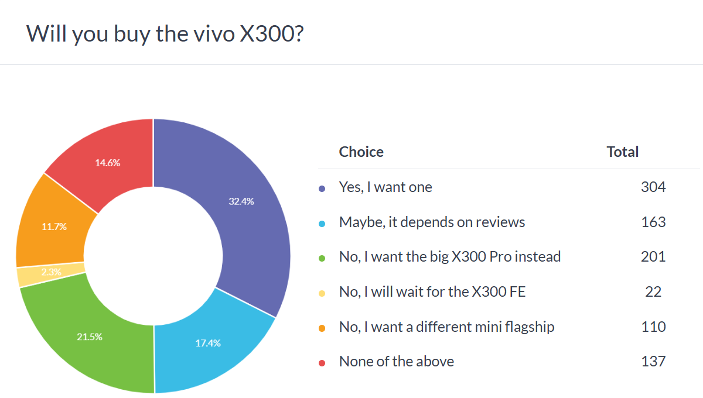Click the 'Total' column header
This screenshot has width=703, height=398.
point(623,152)
